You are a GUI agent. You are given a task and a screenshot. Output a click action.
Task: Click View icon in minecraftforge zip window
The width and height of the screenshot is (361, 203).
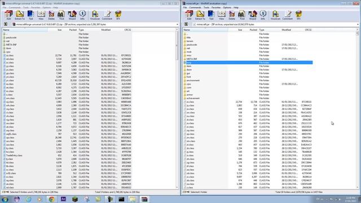pos(41,15)
